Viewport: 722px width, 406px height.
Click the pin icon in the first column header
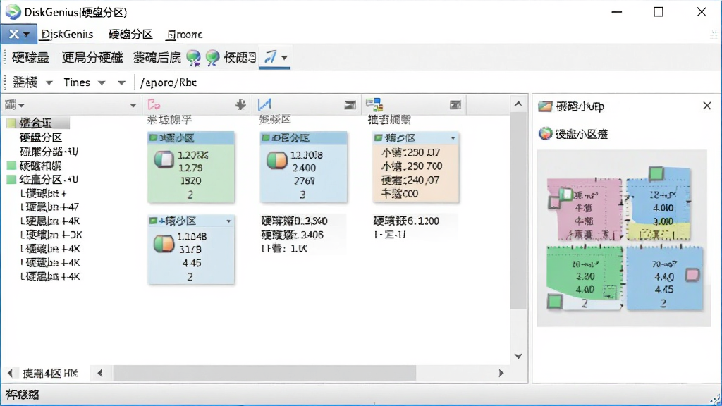pyautogui.click(x=240, y=105)
